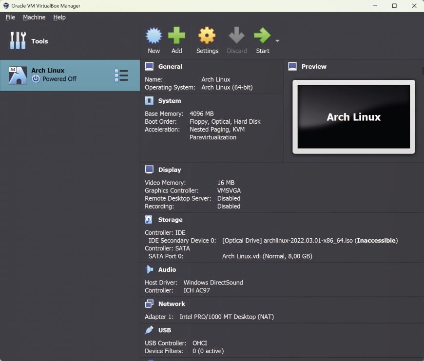Click the Arch Linux.vdi disk entry
Screen dimensions: 424x361
(x=267, y=256)
